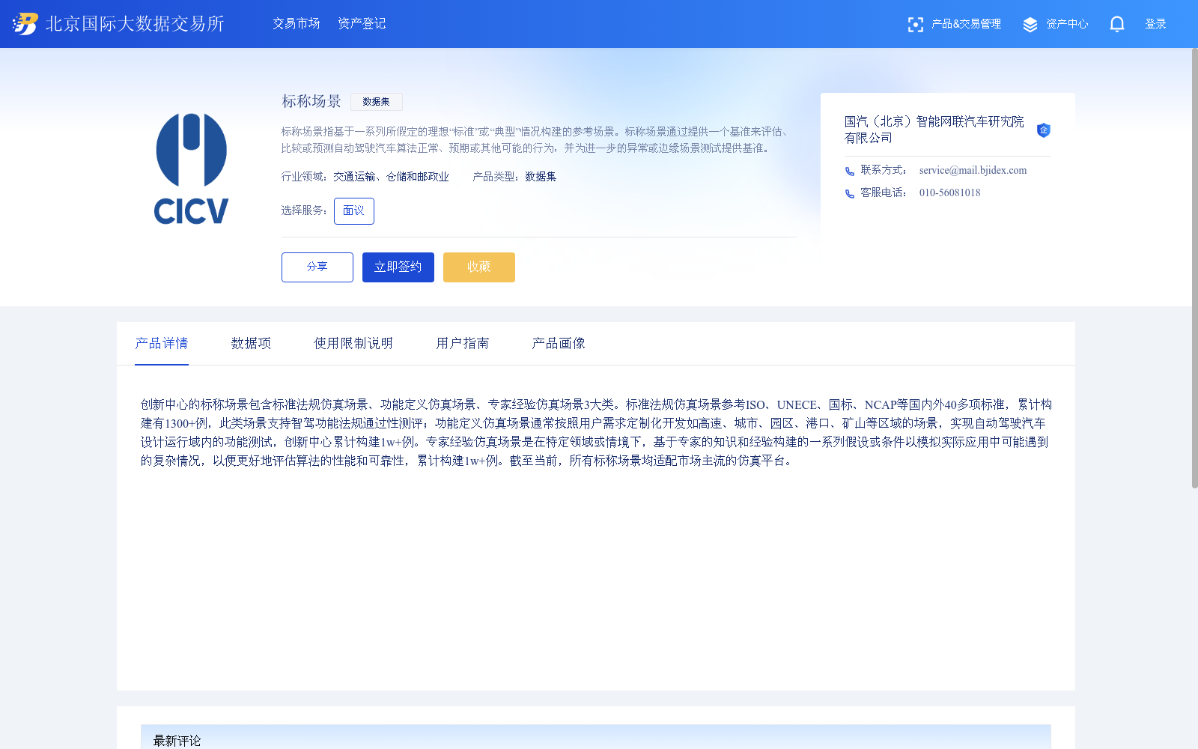The image size is (1198, 749).
Task: Open the 资产登记 menu
Action: [x=362, y=24]
